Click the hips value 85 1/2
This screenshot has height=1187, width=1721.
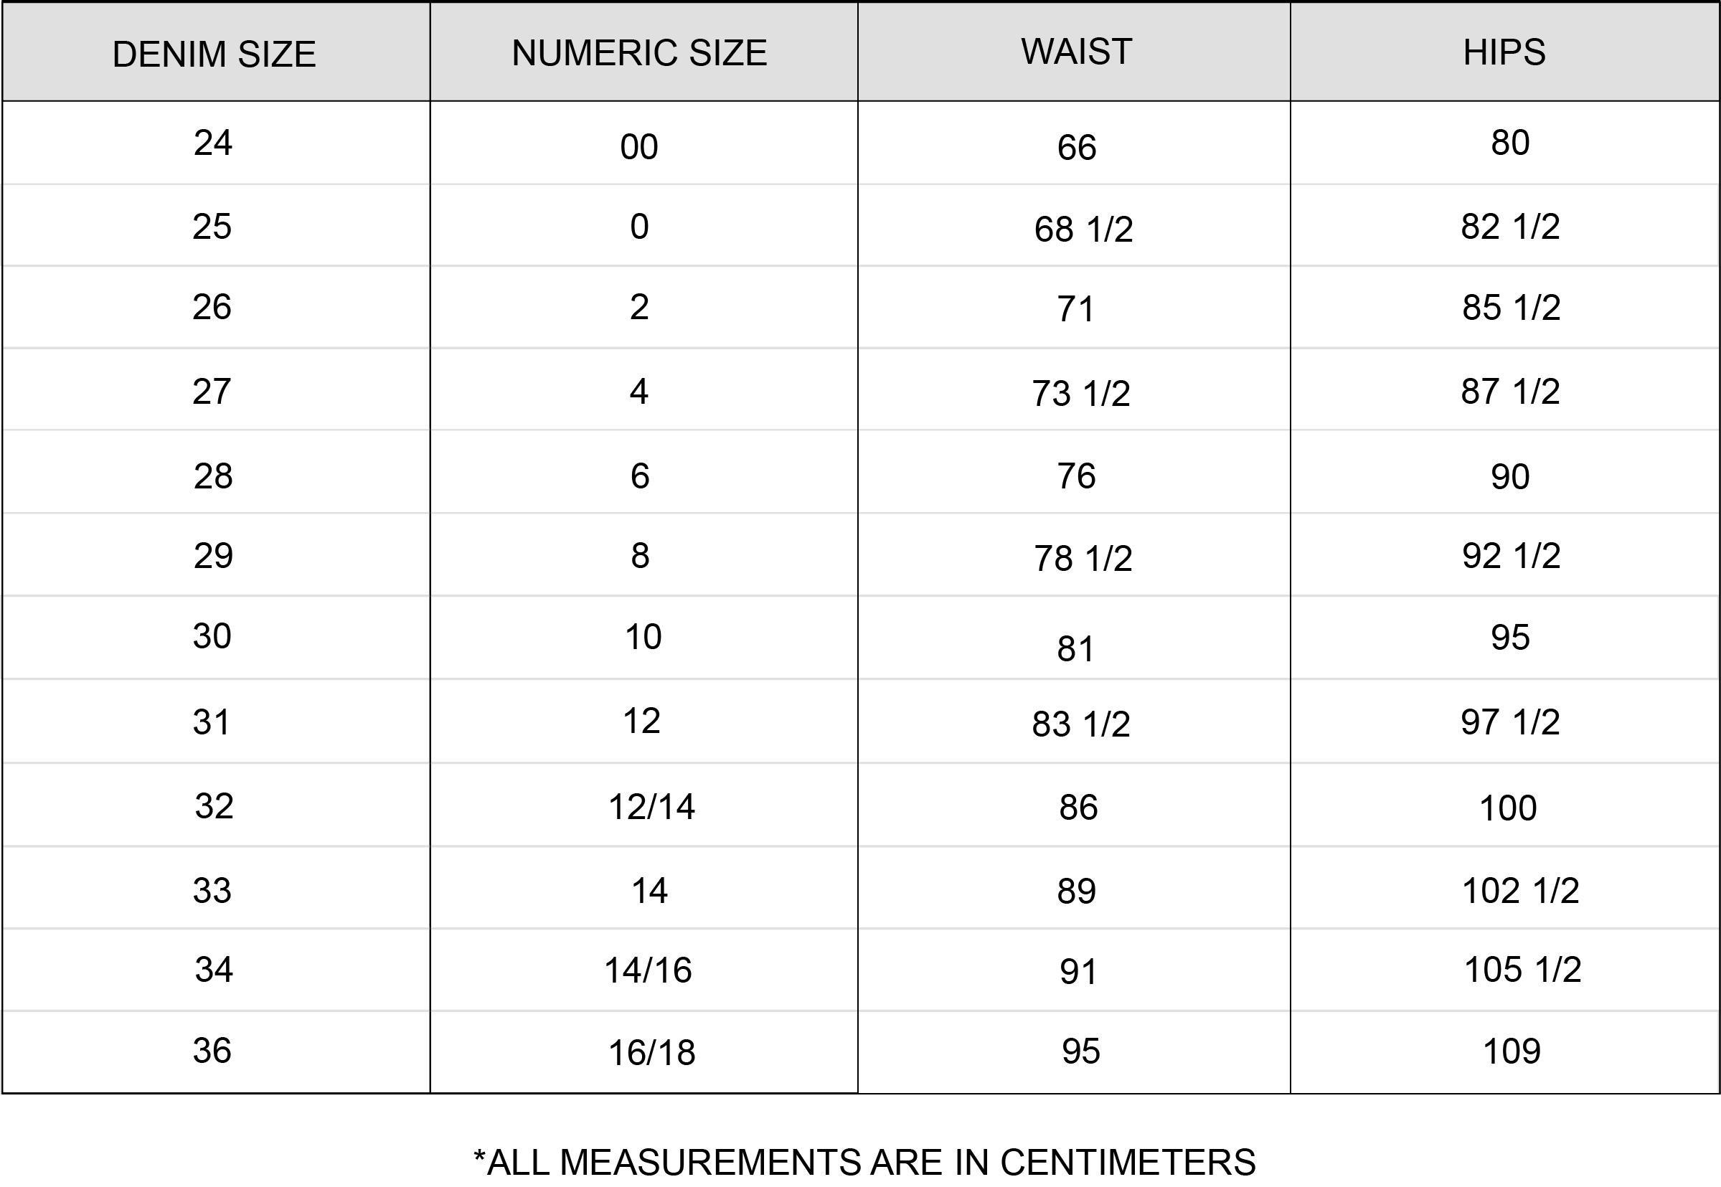pyautogui.click(x=1512, y=307)
